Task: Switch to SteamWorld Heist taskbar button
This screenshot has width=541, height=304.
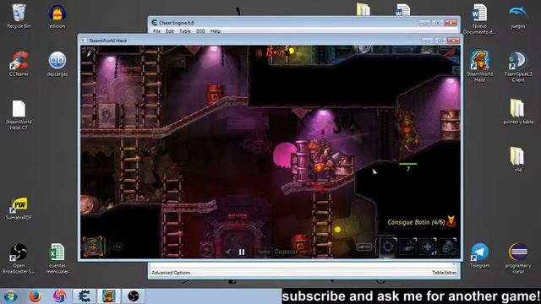Action: click(109, 296)
